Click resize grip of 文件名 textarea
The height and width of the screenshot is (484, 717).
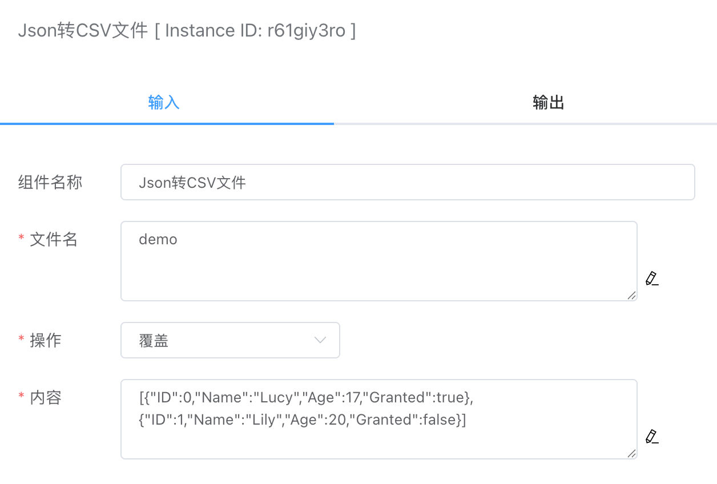click(x=631, y=295)
